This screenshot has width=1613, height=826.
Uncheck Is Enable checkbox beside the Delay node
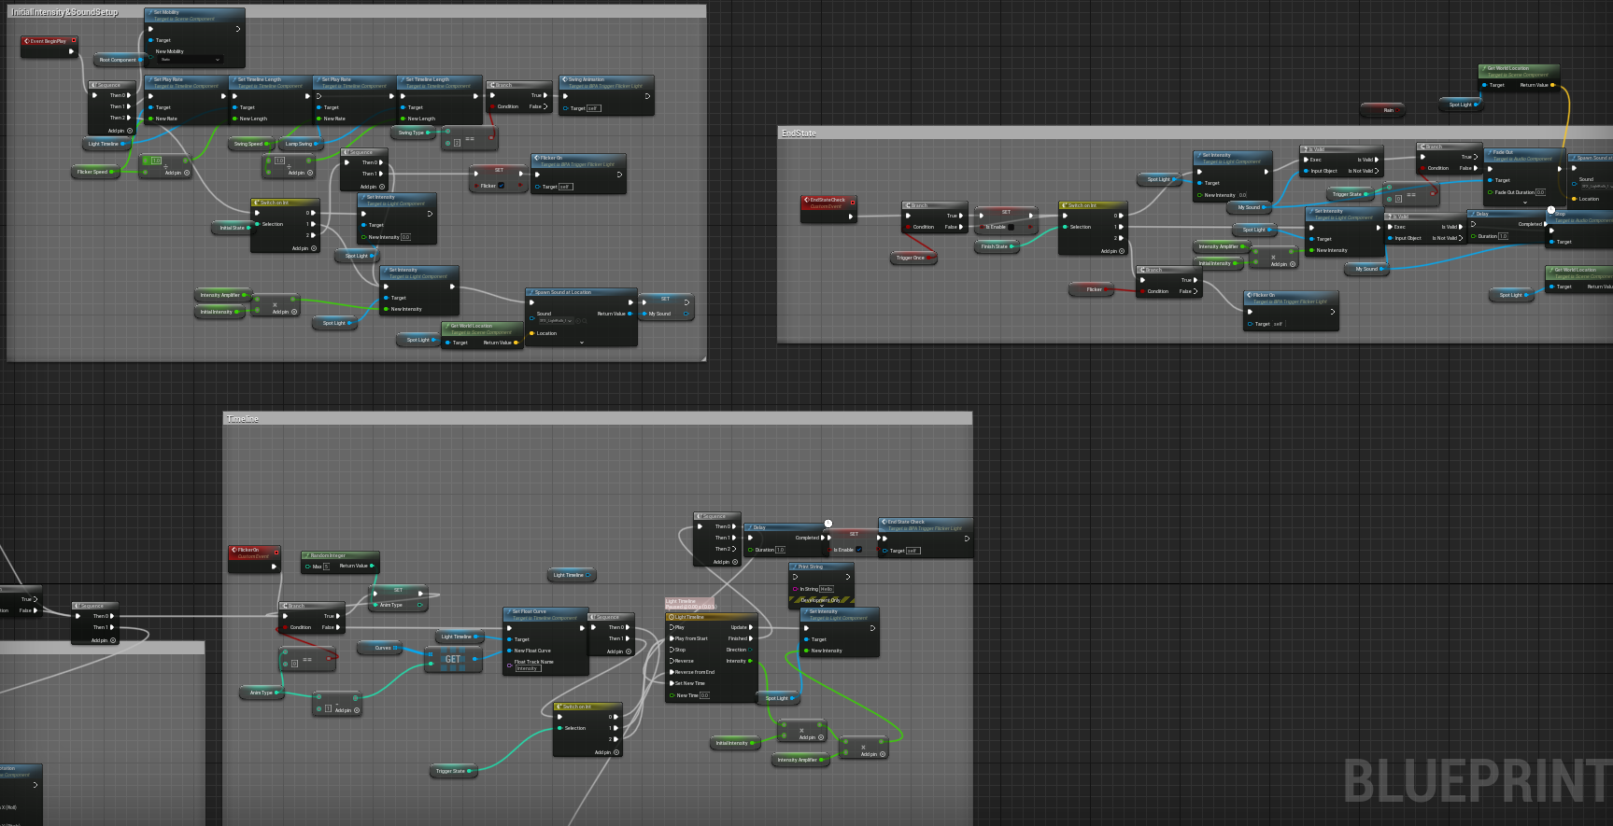click(858, 550)
